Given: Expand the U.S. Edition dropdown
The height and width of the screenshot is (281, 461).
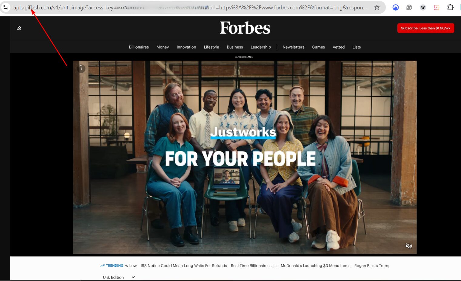Looking at the screenshot, I should (119, 277).
